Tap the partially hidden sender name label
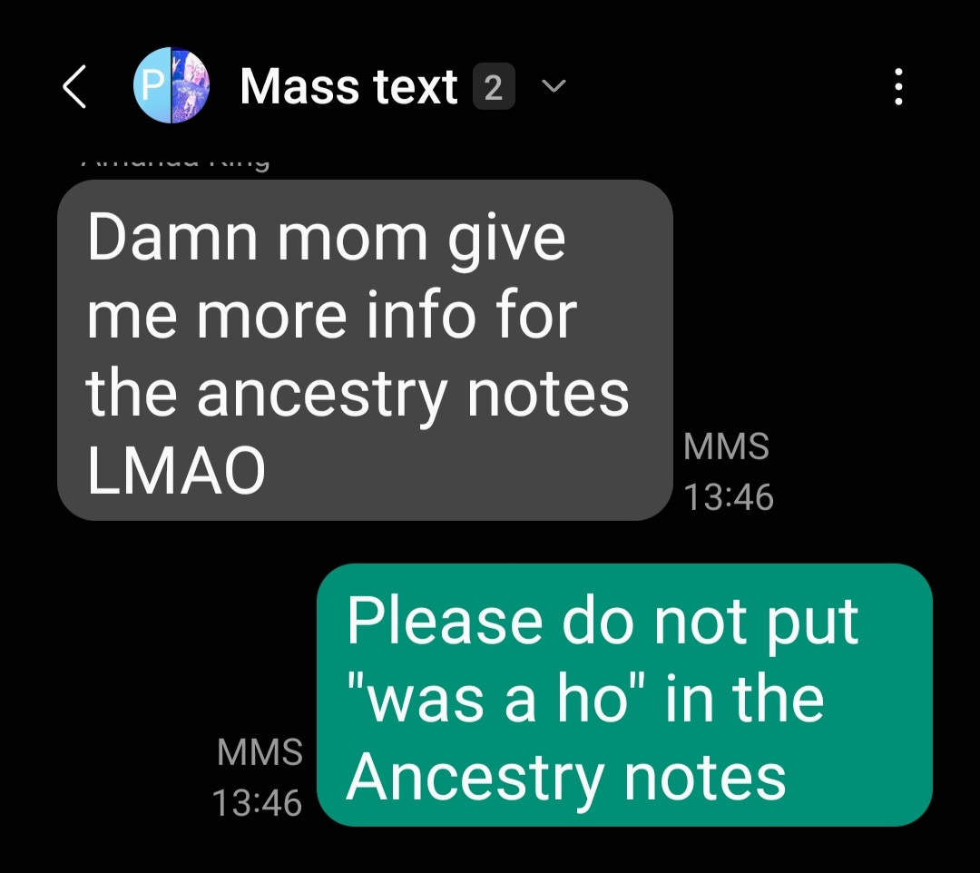This screenshot has width=980, height=873. click(x=176, y=163)
